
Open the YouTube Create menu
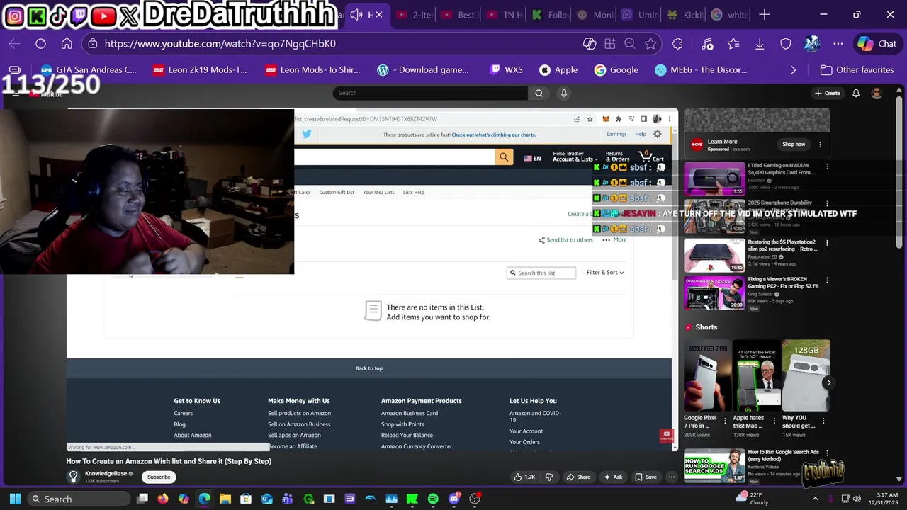(827, 93)
